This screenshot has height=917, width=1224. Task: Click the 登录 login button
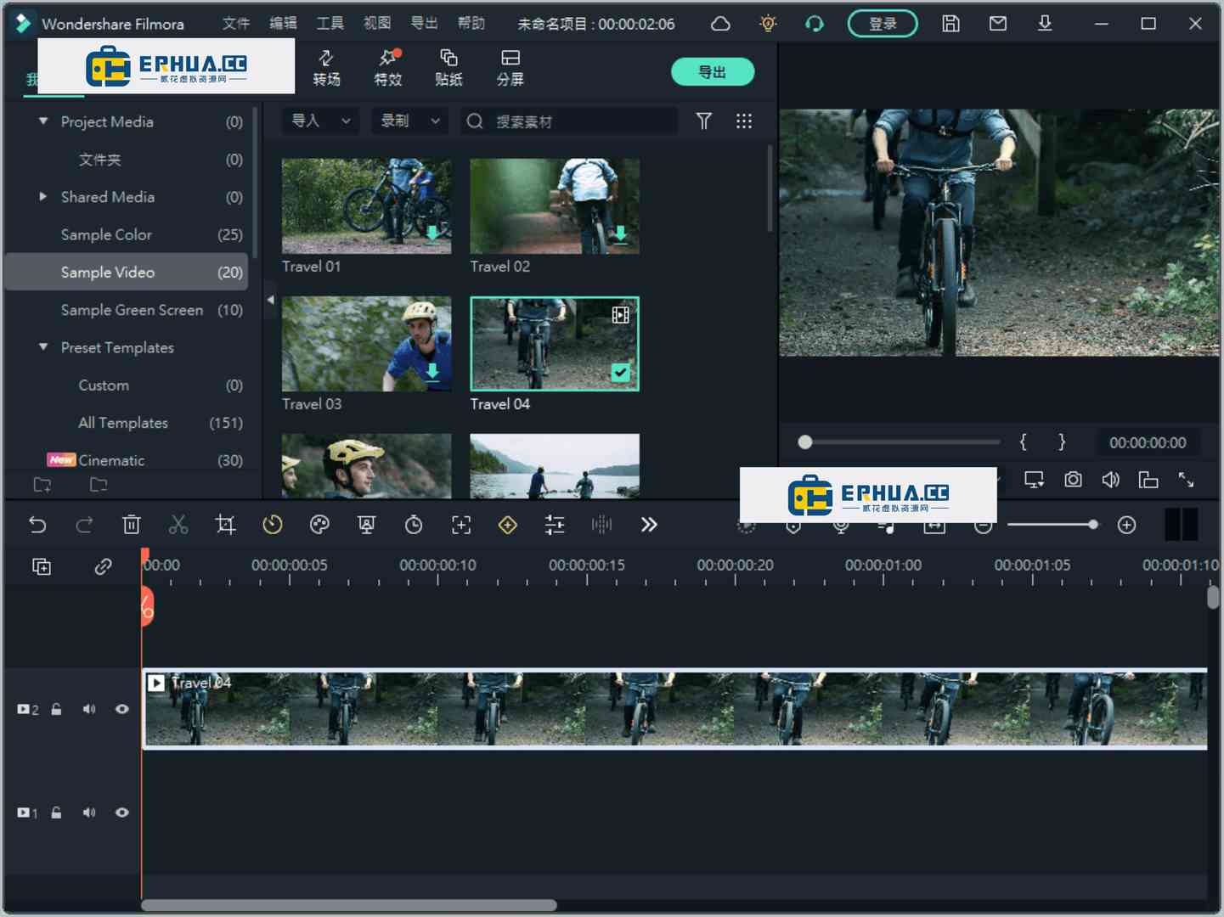pos(882,24)
